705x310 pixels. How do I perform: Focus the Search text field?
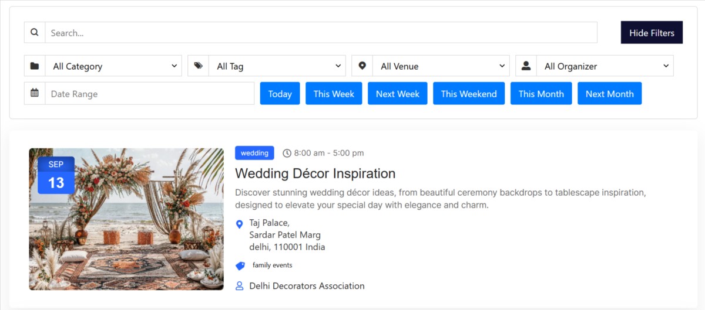pyautogui.click(x=321, y=33)
